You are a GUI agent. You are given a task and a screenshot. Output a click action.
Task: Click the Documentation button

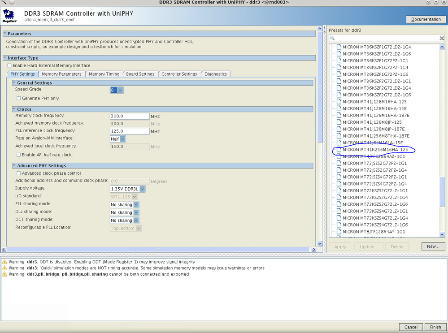pyautogui.click(x=426, y=19)
